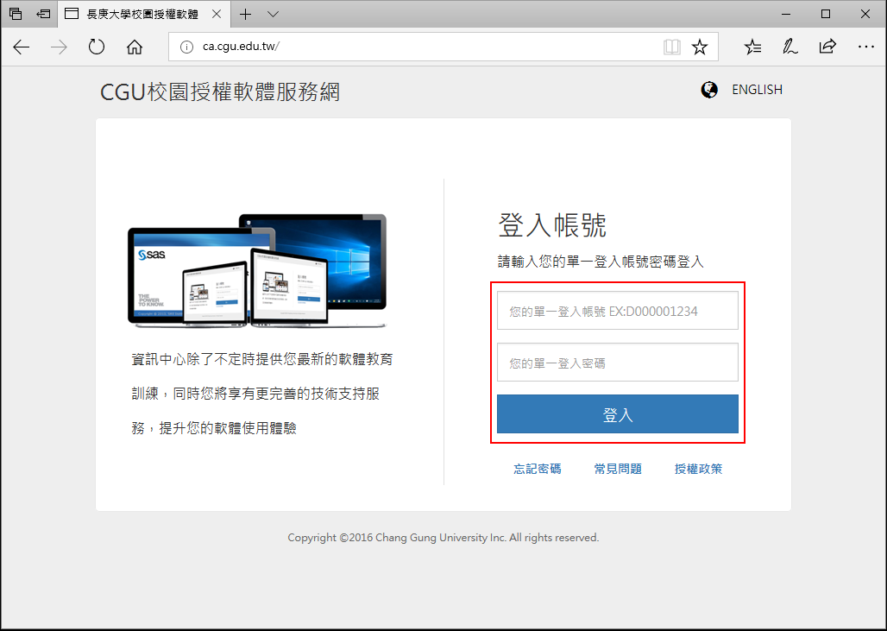The width and height of the screenshot is (887, 631).
Task: Add page to favorites star icon
Action: click(700, 47)
